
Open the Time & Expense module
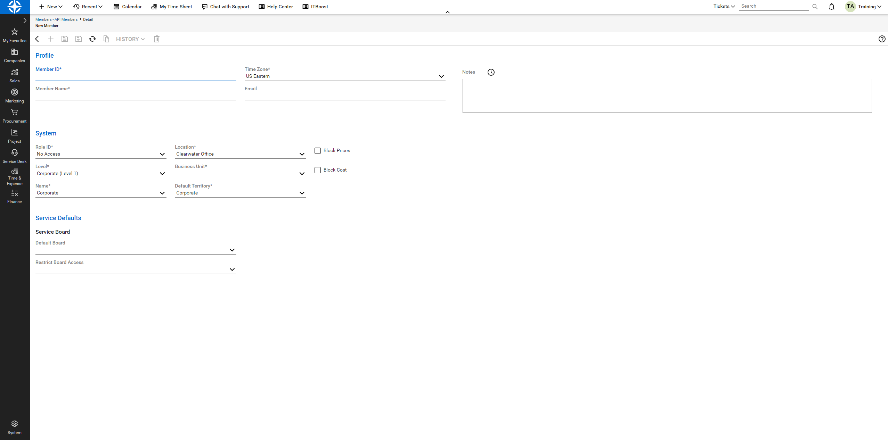pyautogui.click(x=15, y=177)
